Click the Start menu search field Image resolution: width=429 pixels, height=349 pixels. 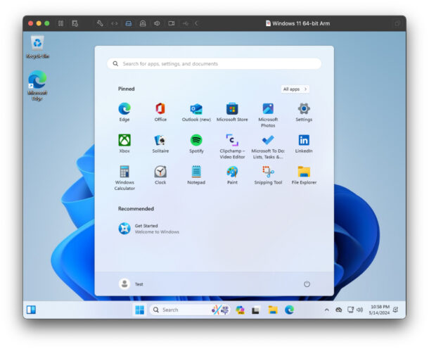click(x=214, y=64)
